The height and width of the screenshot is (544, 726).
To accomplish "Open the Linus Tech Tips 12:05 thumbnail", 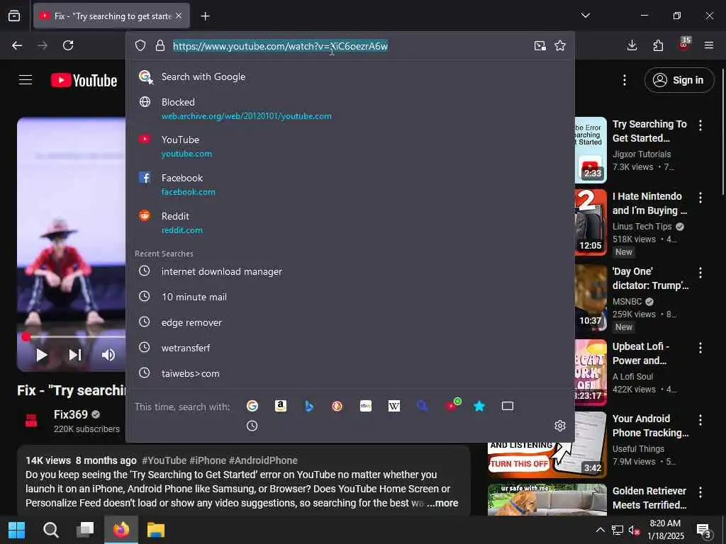I will click(x=591, y=222).
